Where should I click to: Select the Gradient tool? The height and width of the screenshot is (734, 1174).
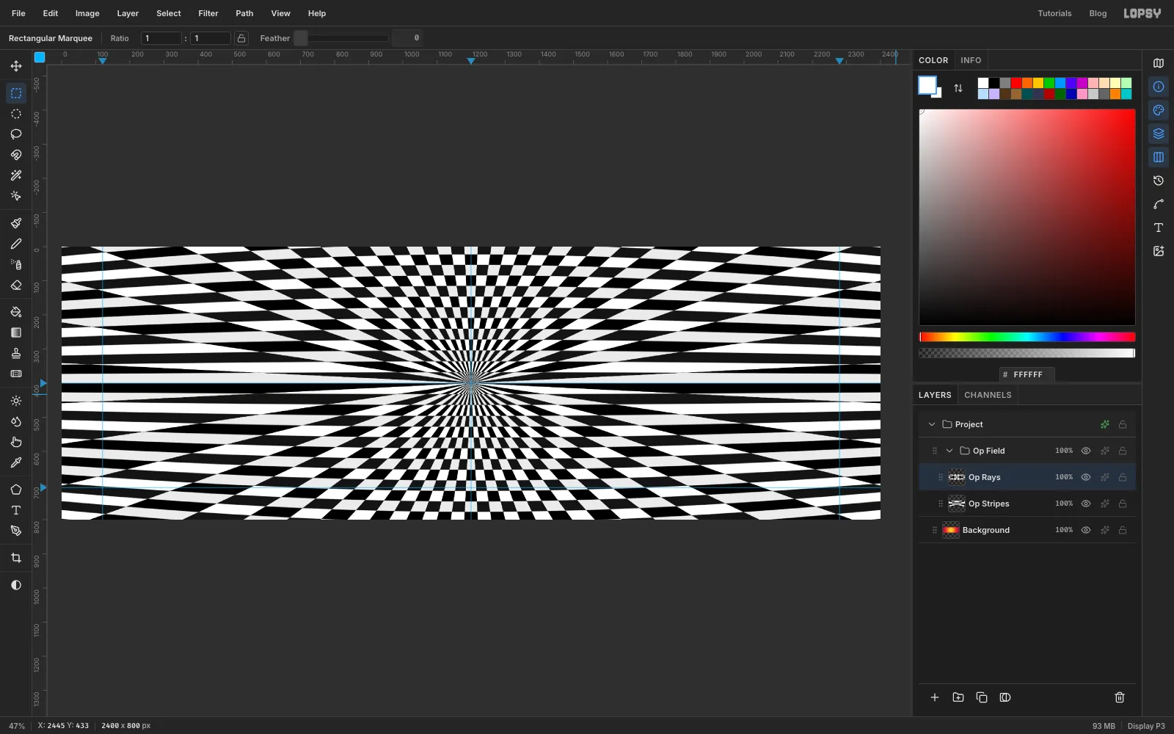click(x=16, y=333)
